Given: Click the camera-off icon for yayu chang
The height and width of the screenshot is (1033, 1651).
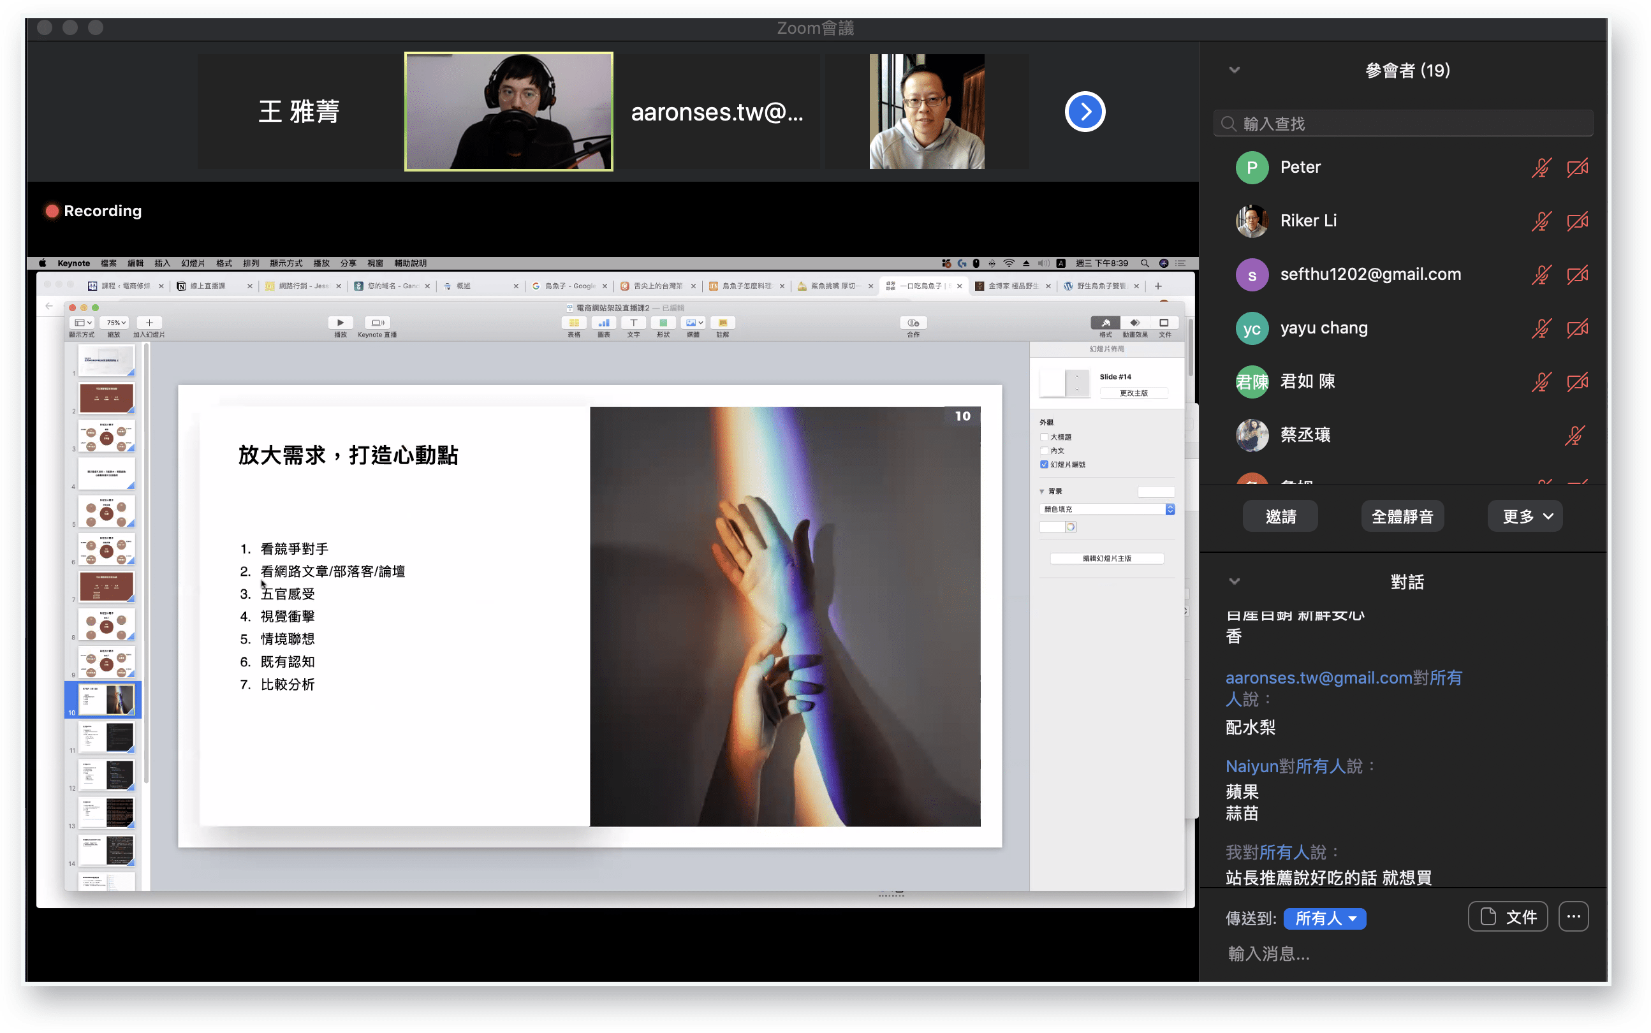Looking at the screenshot, I should coord(1576,328).
